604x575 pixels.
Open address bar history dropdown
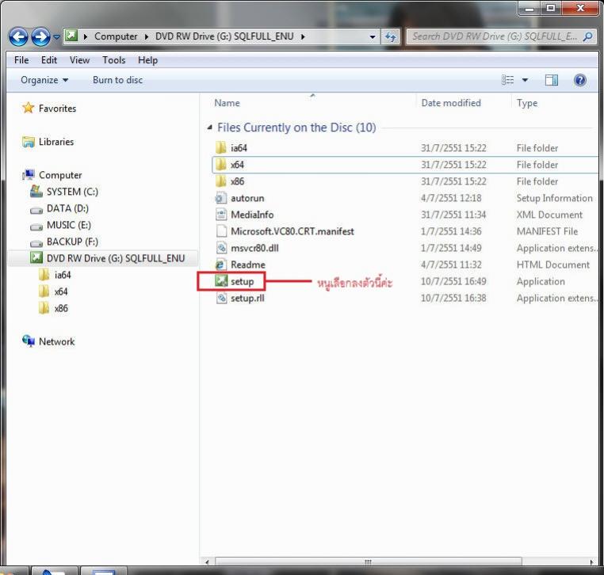(x=372, y=37)
